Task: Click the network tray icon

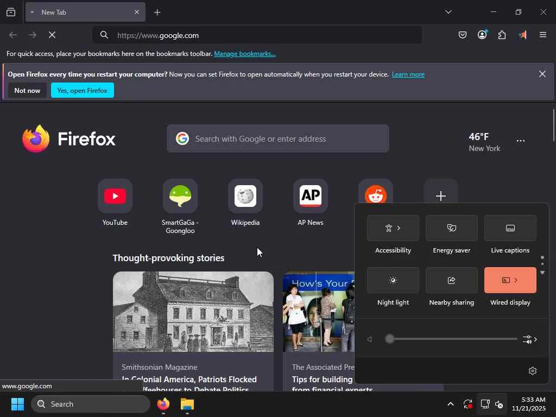Action: pos(485,404)
